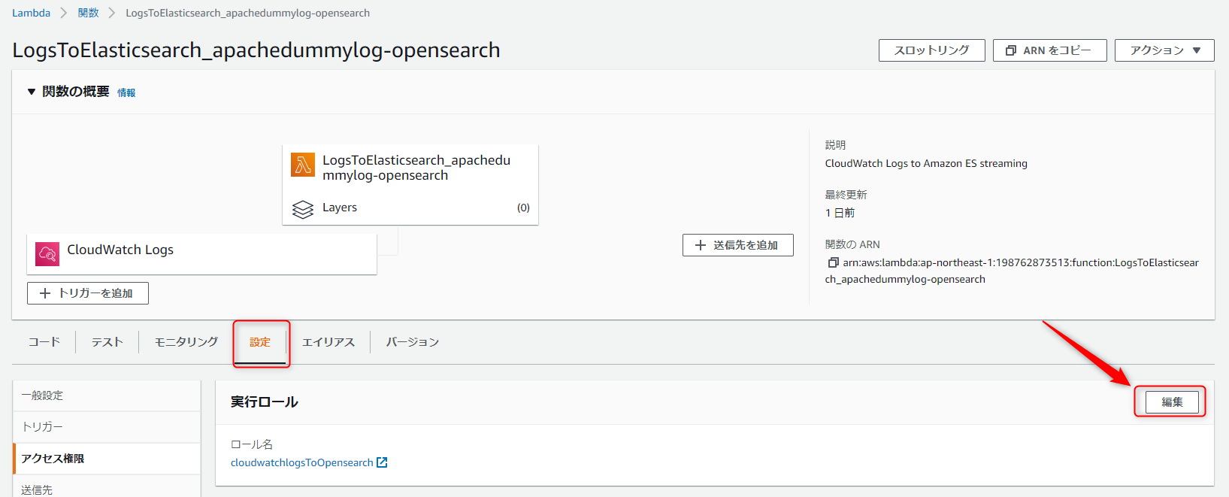Open role cloudwatchlogsToOpensearch external link icon
1229x497 pixels.
click(382, 462)
